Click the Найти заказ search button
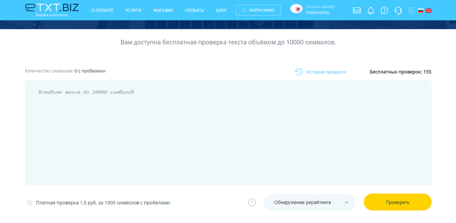Viewport: 456px width, 223px height. coord(258,10)
